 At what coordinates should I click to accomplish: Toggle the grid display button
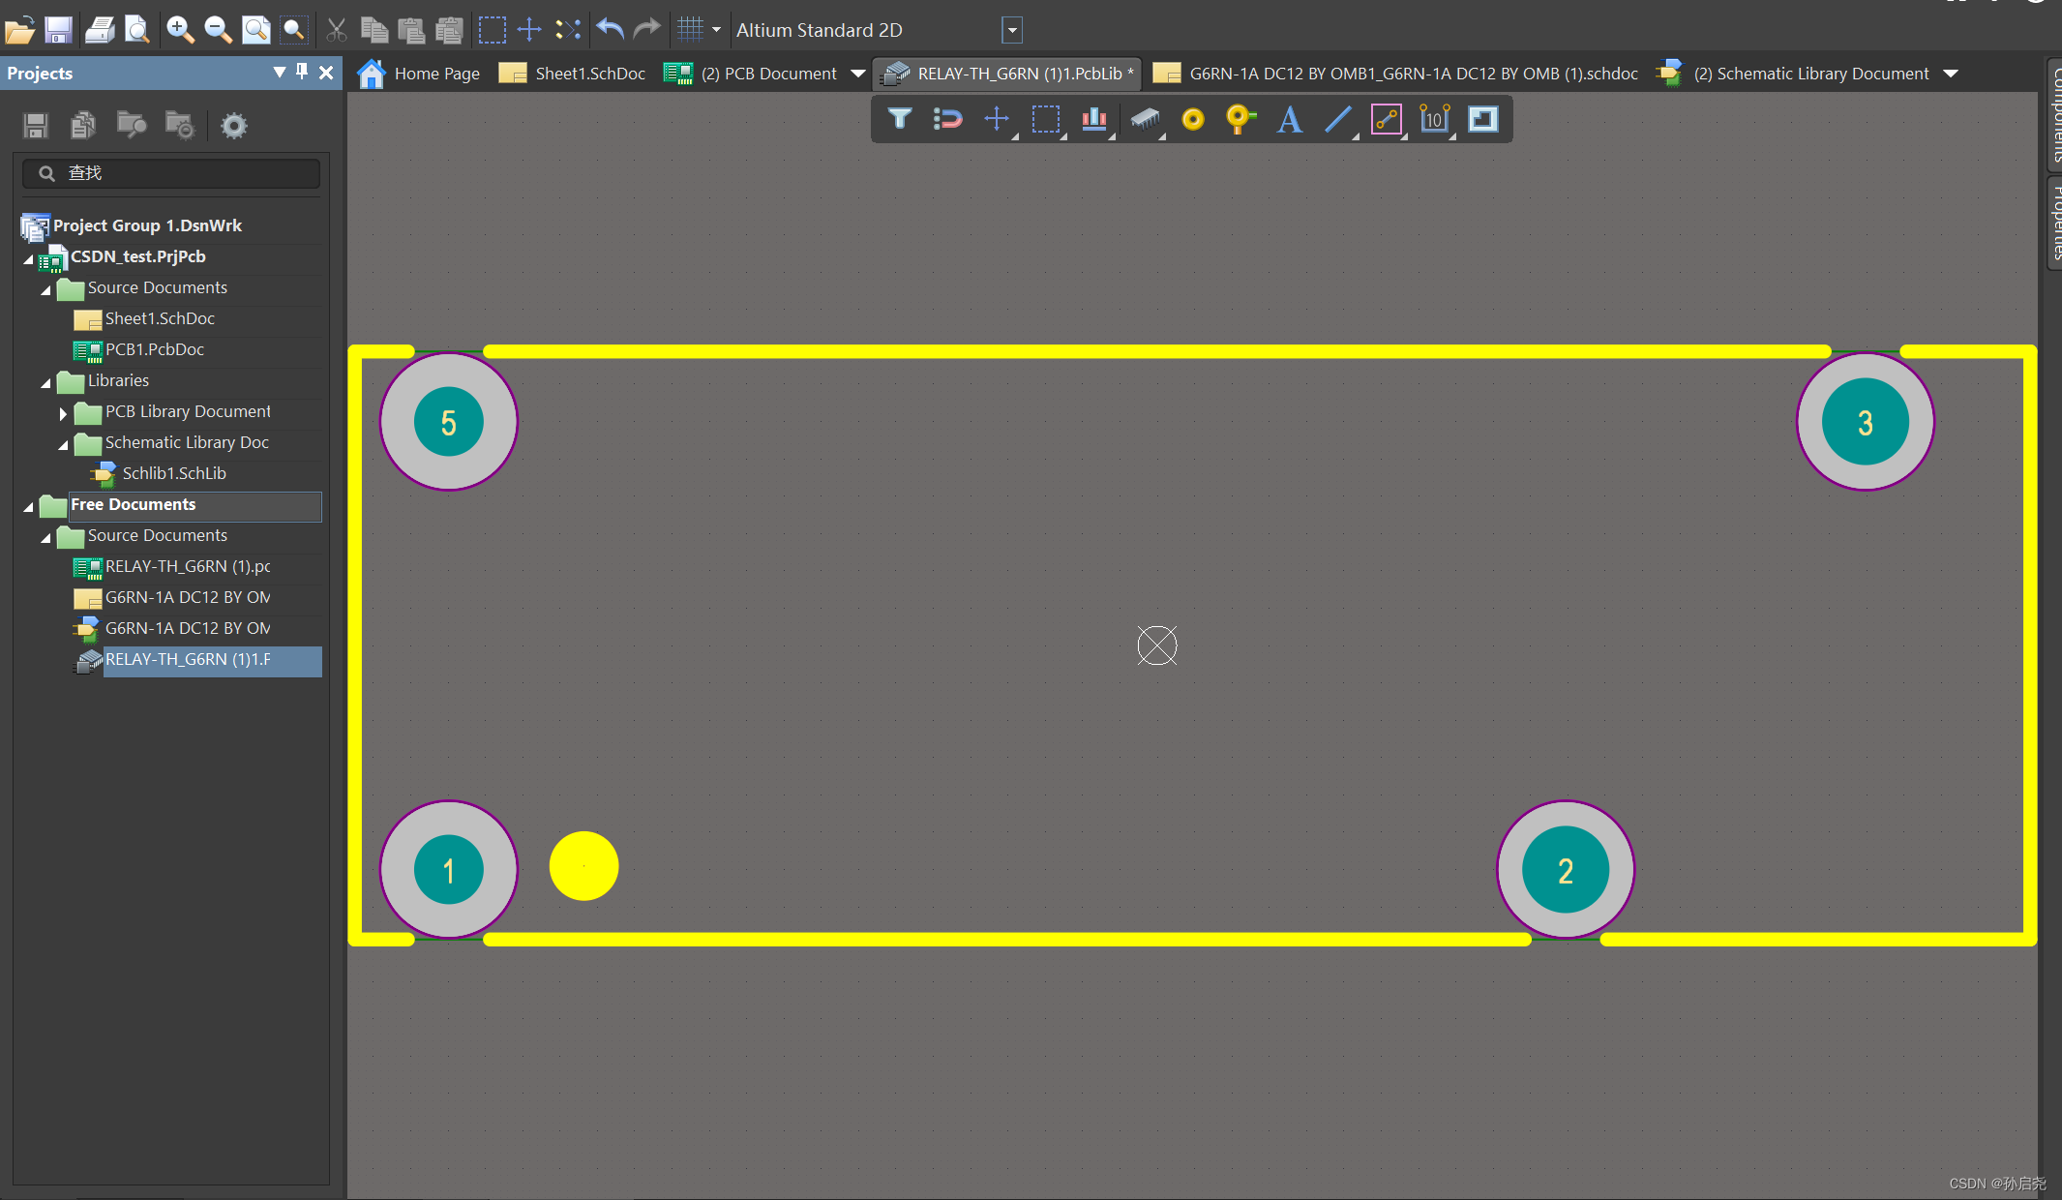point(690,29)
